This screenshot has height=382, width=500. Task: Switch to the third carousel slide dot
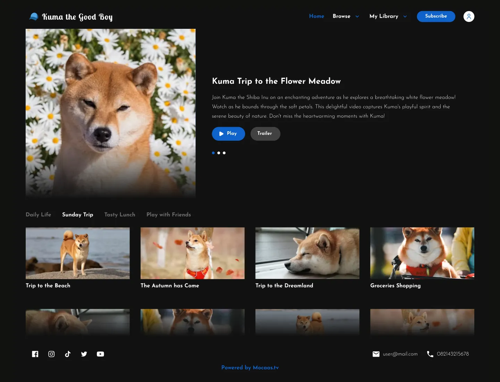pos(224,153)
